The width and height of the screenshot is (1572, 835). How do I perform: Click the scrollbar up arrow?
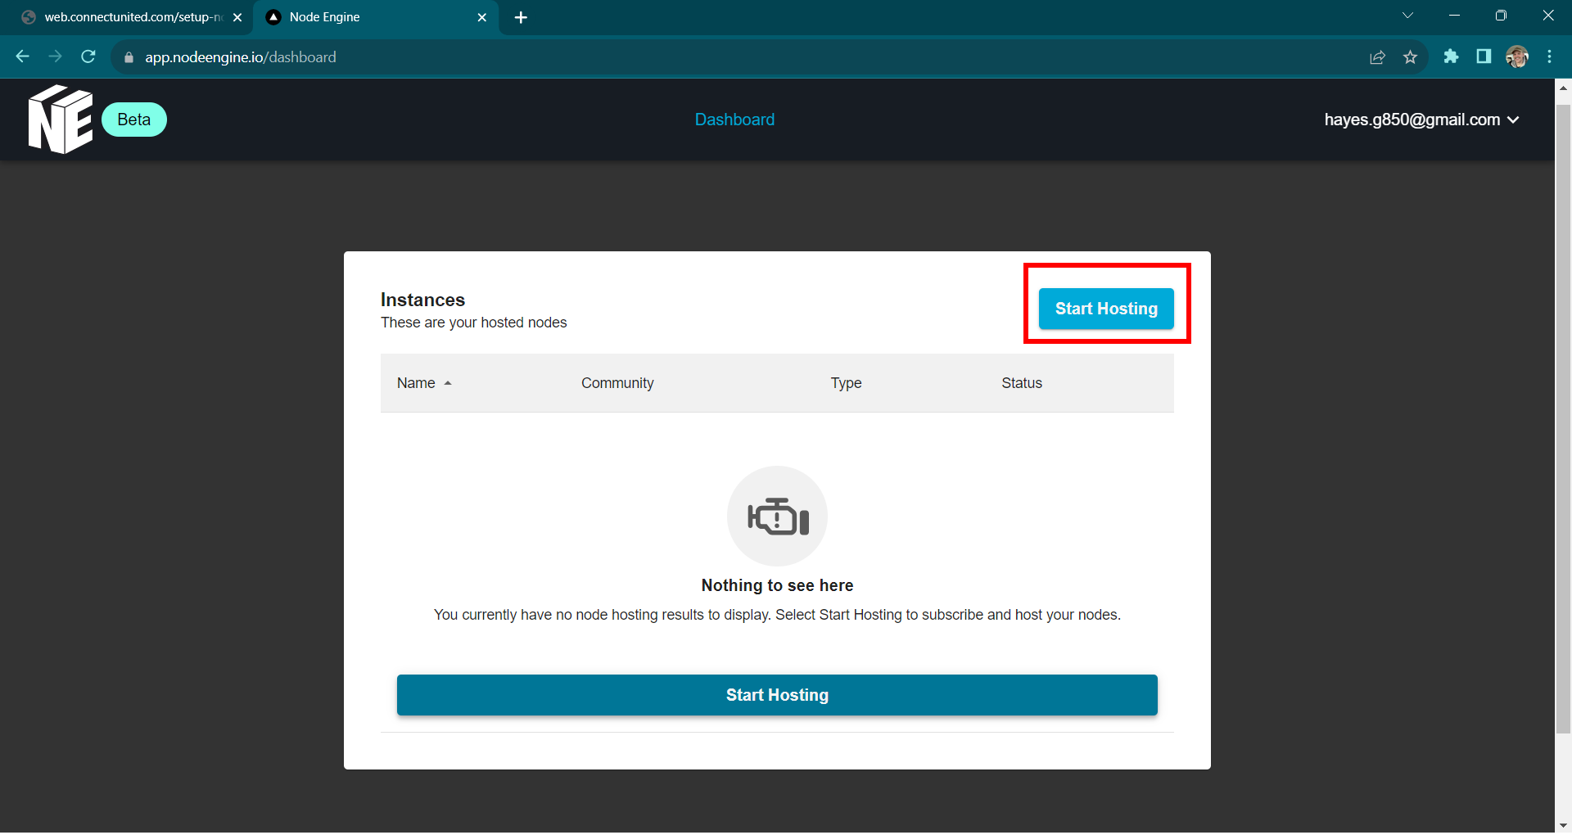tap(1563, 87)
